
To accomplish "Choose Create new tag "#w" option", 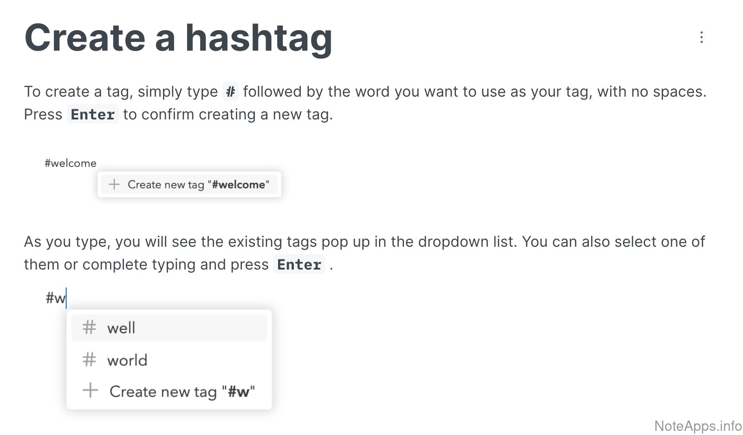I will tap(181, 391).
